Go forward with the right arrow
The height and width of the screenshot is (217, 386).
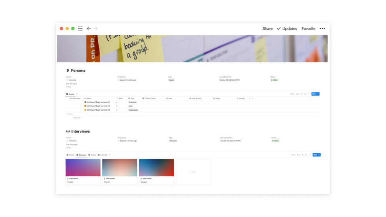tap(96, 28)
